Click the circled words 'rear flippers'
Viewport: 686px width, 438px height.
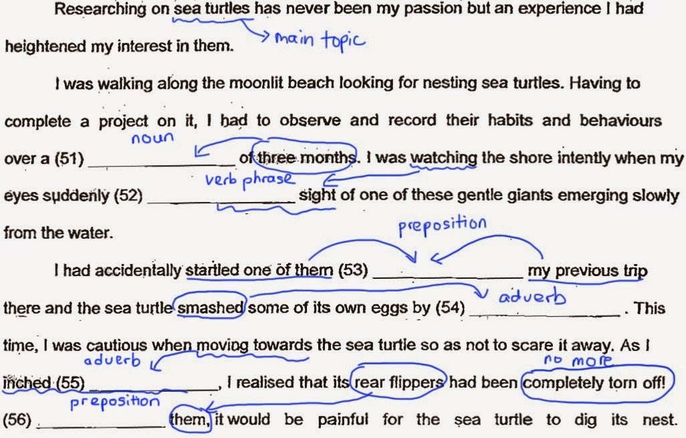tap(401, 383)
